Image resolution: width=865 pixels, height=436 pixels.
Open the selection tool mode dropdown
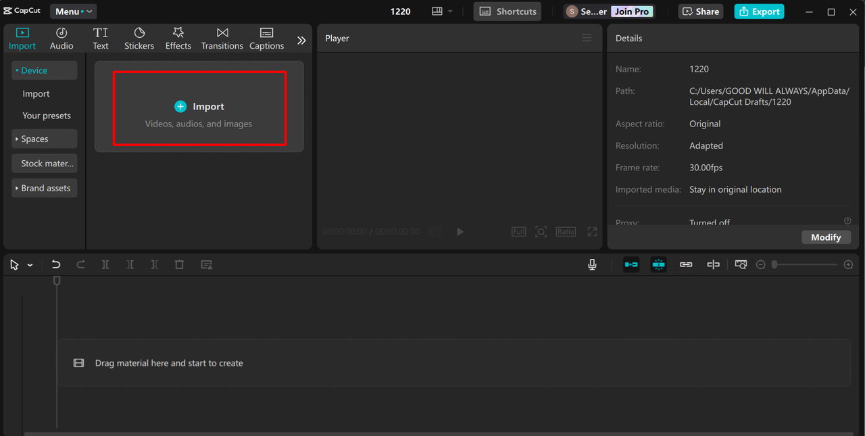tap(30, 266)
